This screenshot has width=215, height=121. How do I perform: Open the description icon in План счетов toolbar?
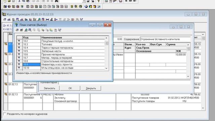55,30
